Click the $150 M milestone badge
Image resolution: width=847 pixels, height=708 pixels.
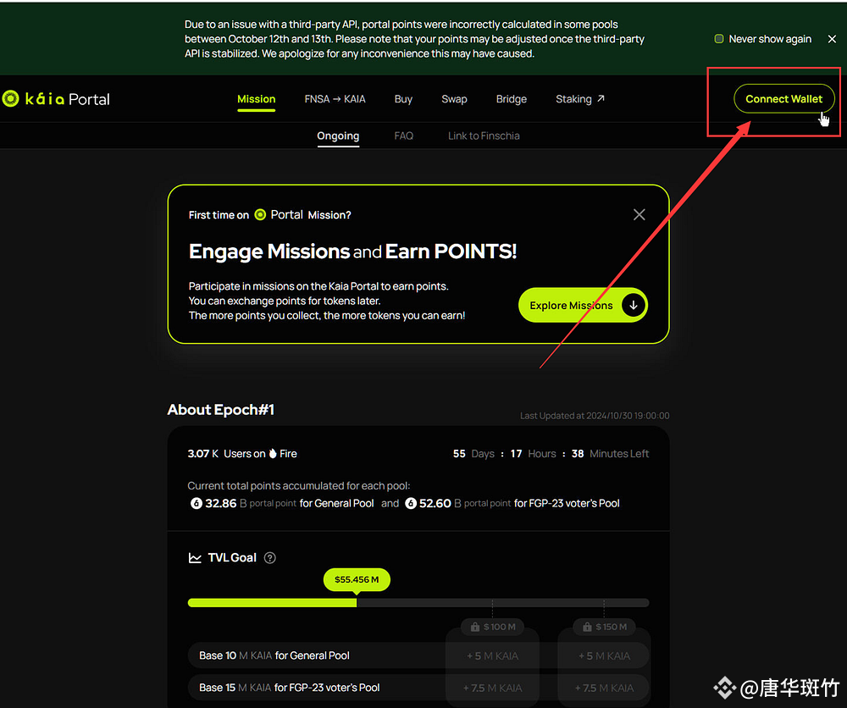pyautogui.click(x=605, y=627)
